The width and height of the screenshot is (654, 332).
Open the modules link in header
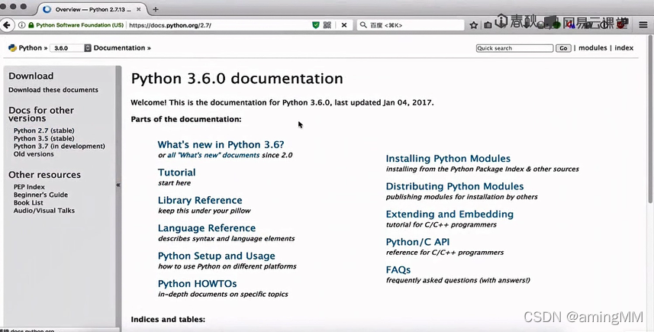pyautogui.click(x=593, y=48)
